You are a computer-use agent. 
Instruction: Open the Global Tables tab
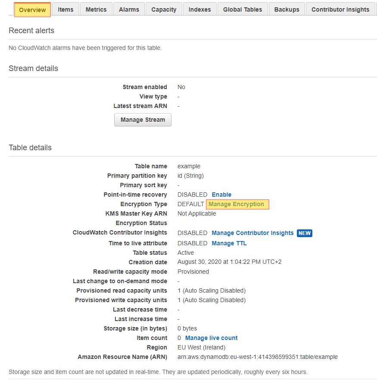click(242, 9)
